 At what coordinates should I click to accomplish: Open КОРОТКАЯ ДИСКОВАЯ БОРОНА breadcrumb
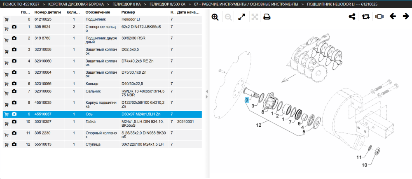76,4
